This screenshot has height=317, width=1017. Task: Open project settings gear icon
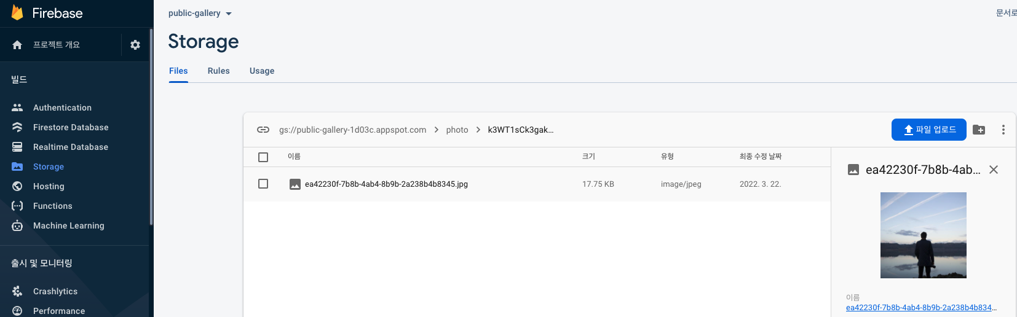pyautogui.click(x=135, y=45)
